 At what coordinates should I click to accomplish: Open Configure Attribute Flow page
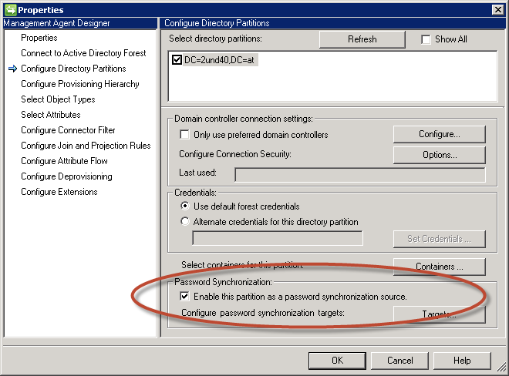[x=64, y=161]
